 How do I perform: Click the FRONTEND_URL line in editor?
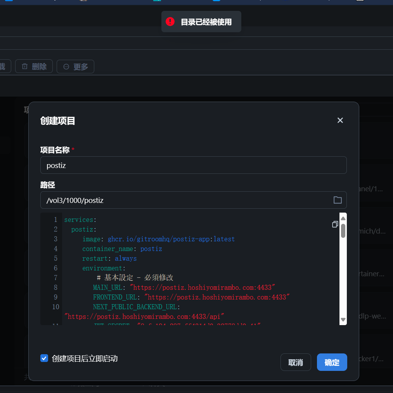pos(191,297)
